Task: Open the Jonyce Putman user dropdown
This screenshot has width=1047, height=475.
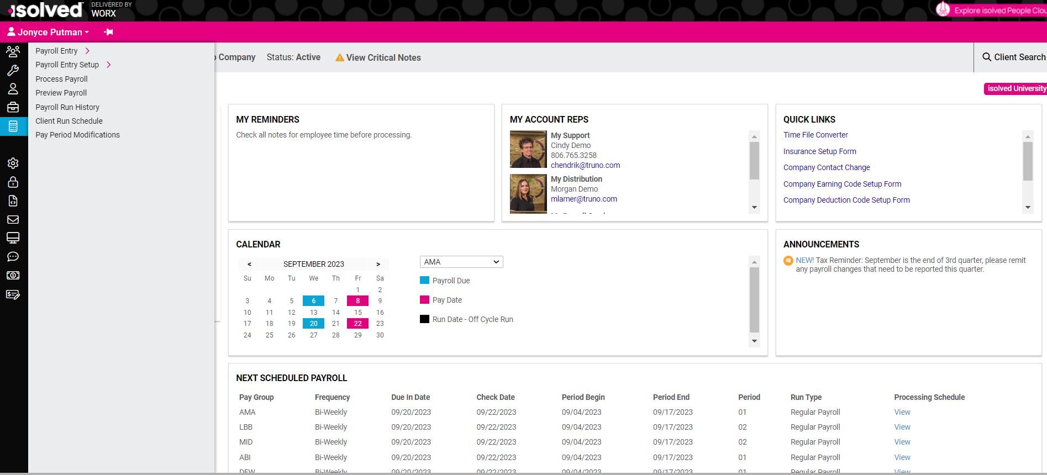Action: click(x=48, y=32)
